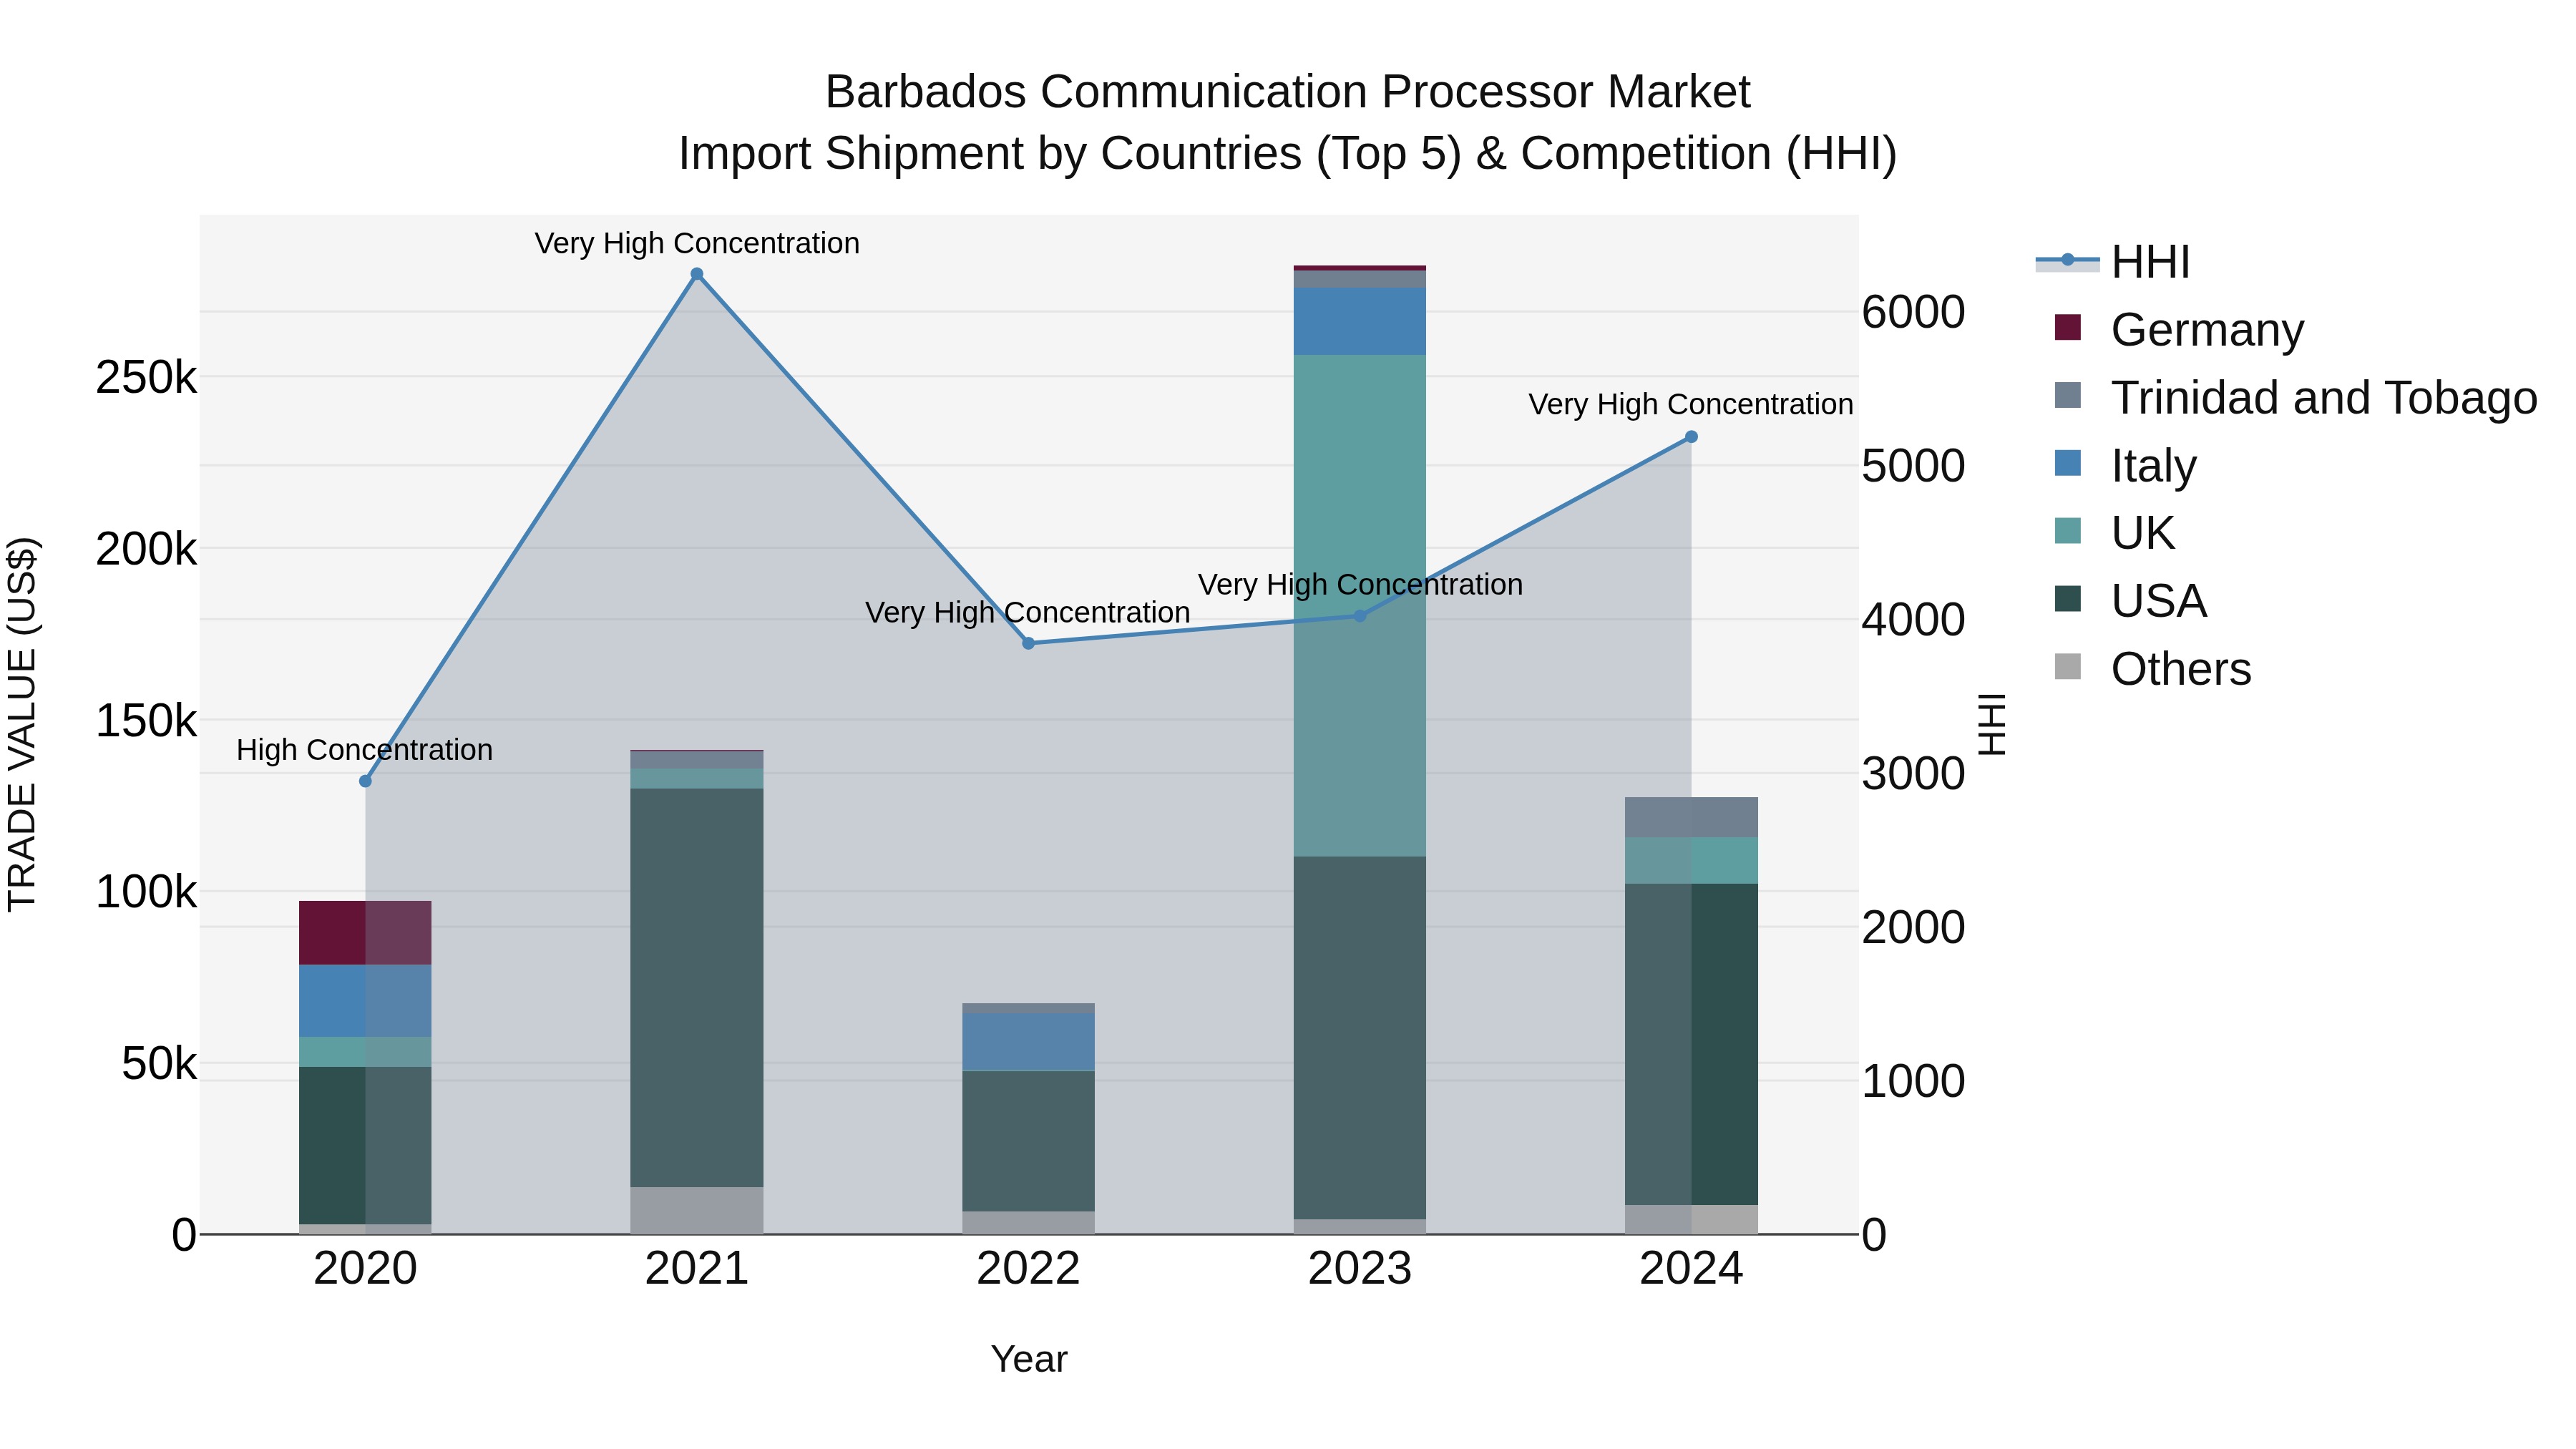This screenshot has height=1449, width=2576.
Task: Click USA bar segment in 2022
Action: (1028, 1141)
